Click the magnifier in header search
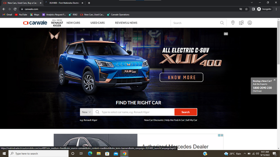This screenshot has width=280, height=157. click(x=222, y=23)
